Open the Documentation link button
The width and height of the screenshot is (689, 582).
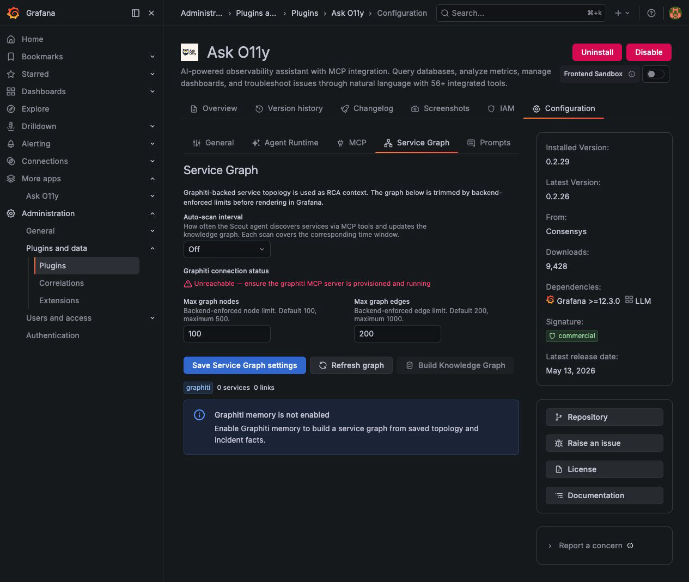point(605,495)
